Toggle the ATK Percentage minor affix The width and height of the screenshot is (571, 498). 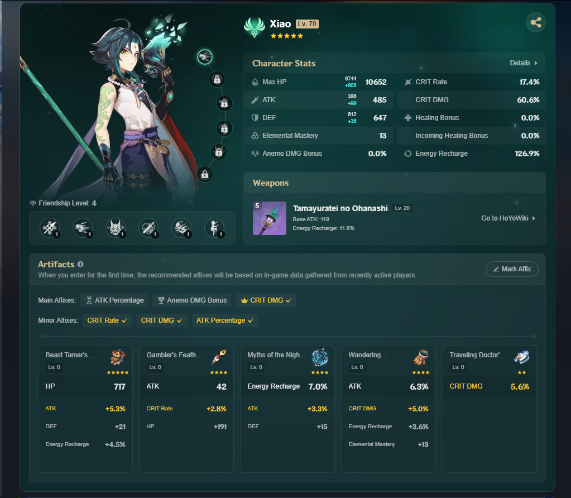click(225, 320)
